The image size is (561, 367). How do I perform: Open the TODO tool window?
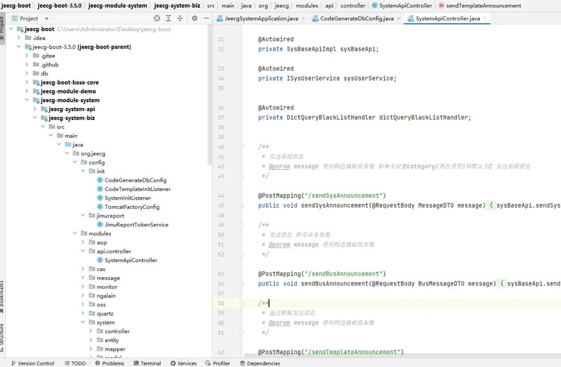click(x=75, y=363)
